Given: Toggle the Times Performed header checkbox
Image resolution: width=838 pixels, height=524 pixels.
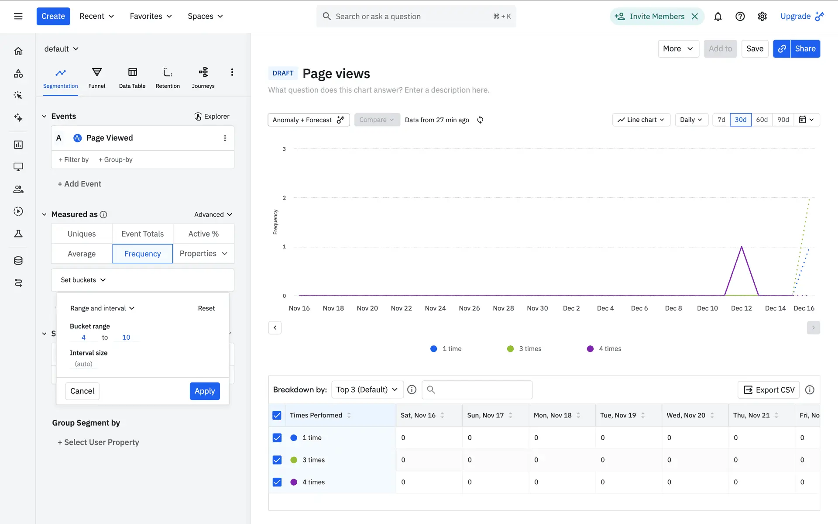Looking at the screenshot, I should click(x=277, y=415).
